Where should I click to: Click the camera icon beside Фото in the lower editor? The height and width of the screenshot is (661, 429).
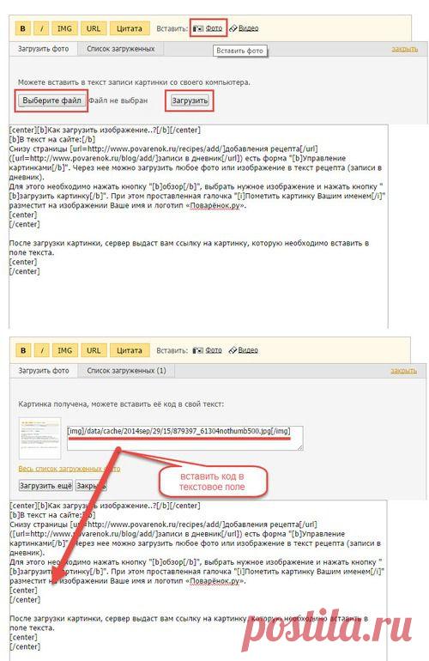click(197, 350)
